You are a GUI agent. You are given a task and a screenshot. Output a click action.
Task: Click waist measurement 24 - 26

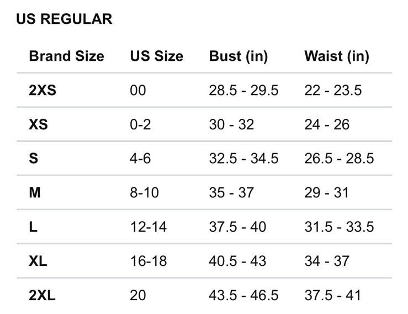pos(327,124)
